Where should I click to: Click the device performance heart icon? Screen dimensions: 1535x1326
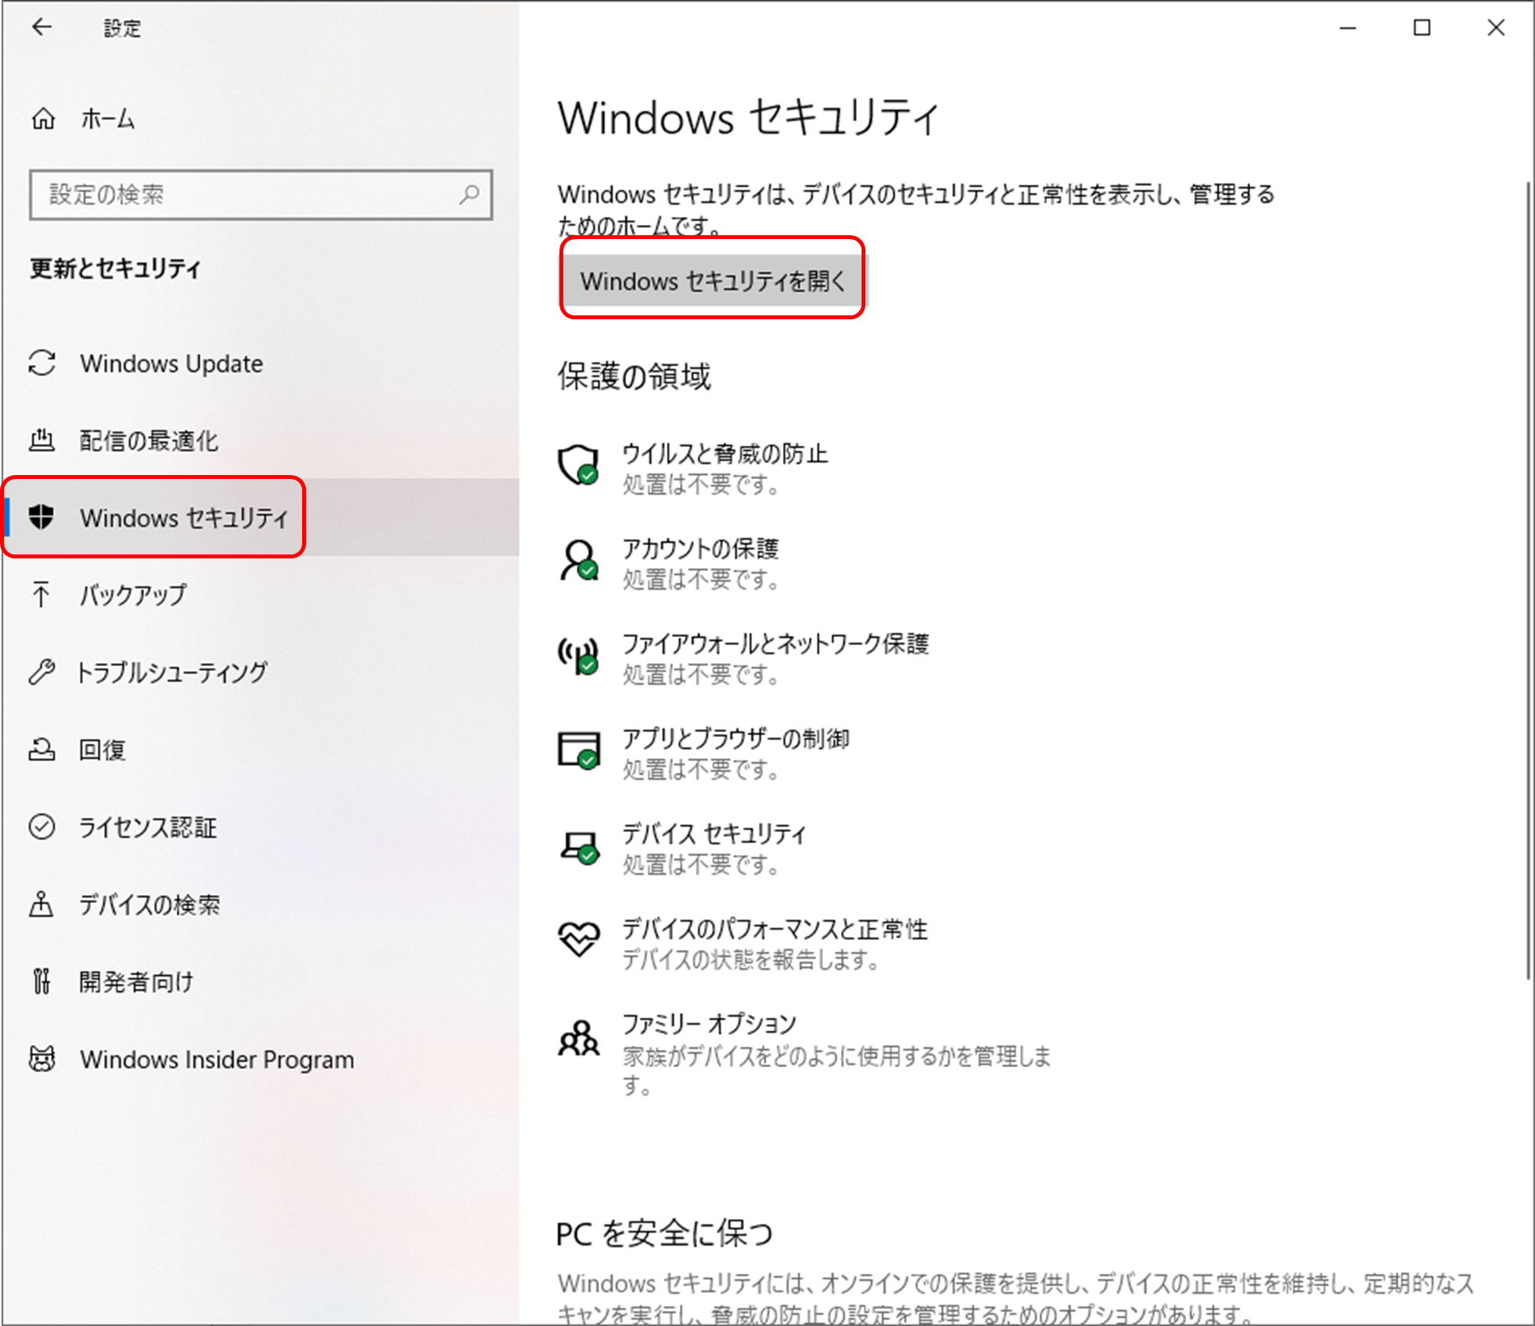point(579,938)
